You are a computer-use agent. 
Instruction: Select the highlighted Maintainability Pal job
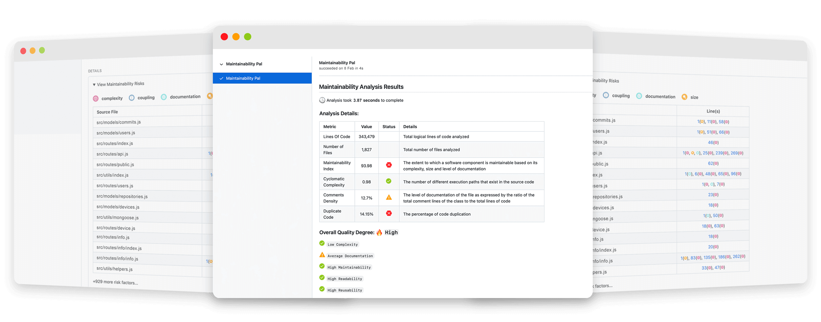pos(262,78)
